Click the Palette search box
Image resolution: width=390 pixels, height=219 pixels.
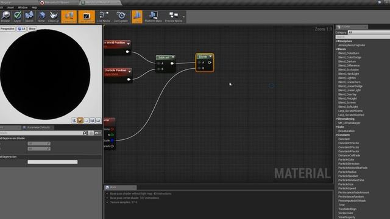tap(363, 36)
